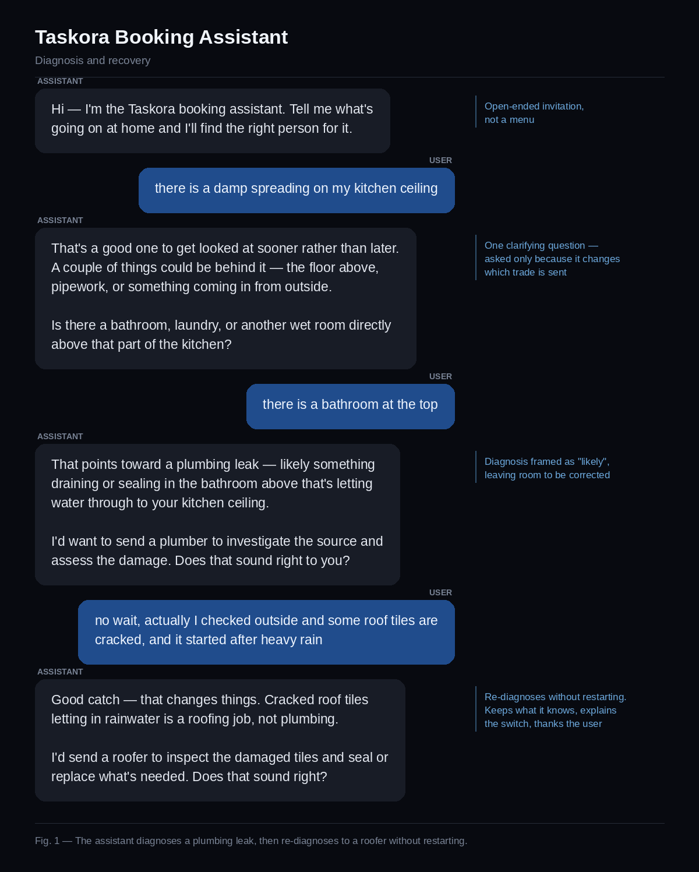Select the assistant's greeting message bubble

coord(213,121)
